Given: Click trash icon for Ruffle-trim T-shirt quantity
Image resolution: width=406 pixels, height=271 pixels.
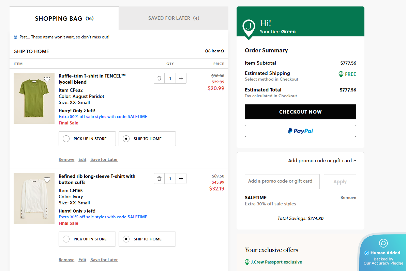Looking at the screenshot, I should [x=159, y=78].
